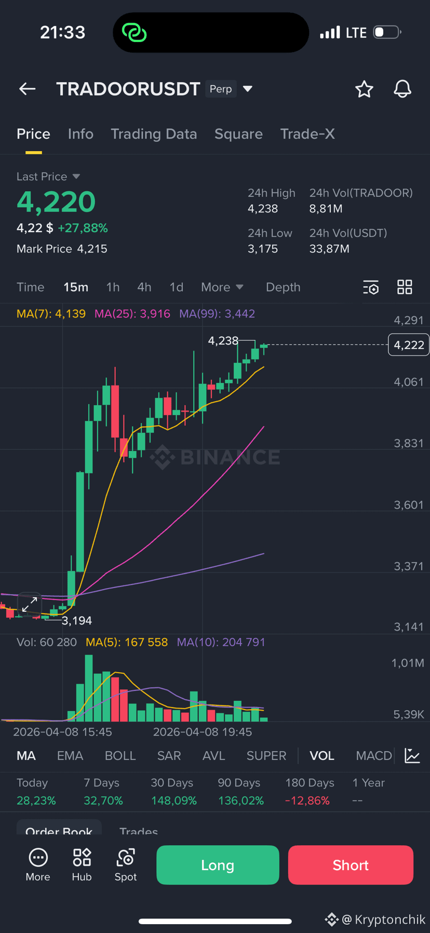Screen dimensions: 430x933
Task: Open chart settings icon beside Depth
Action: 371,287
